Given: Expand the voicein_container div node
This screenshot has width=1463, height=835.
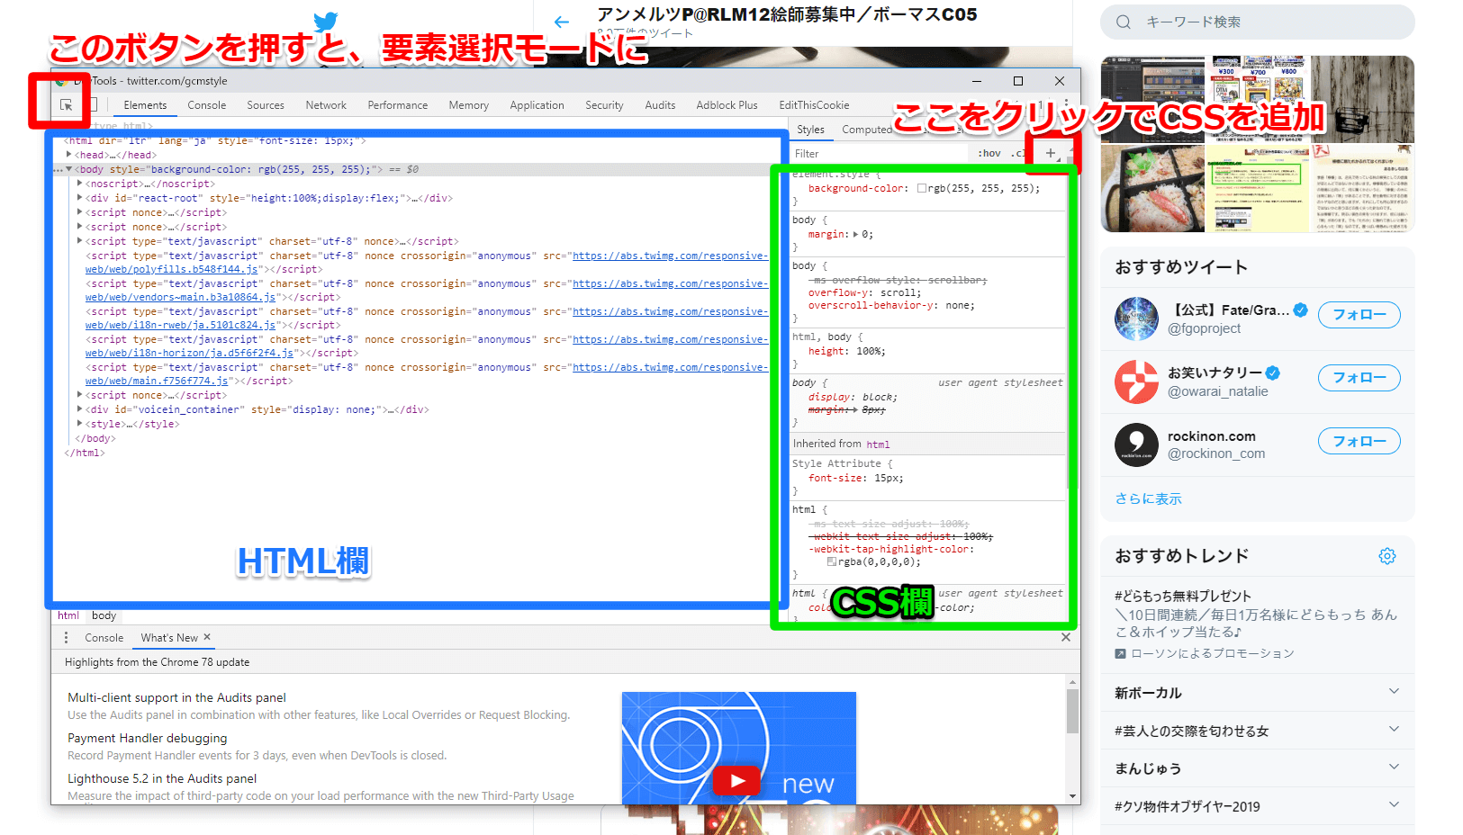Looking at the screenshot, I should coord(80,409).
